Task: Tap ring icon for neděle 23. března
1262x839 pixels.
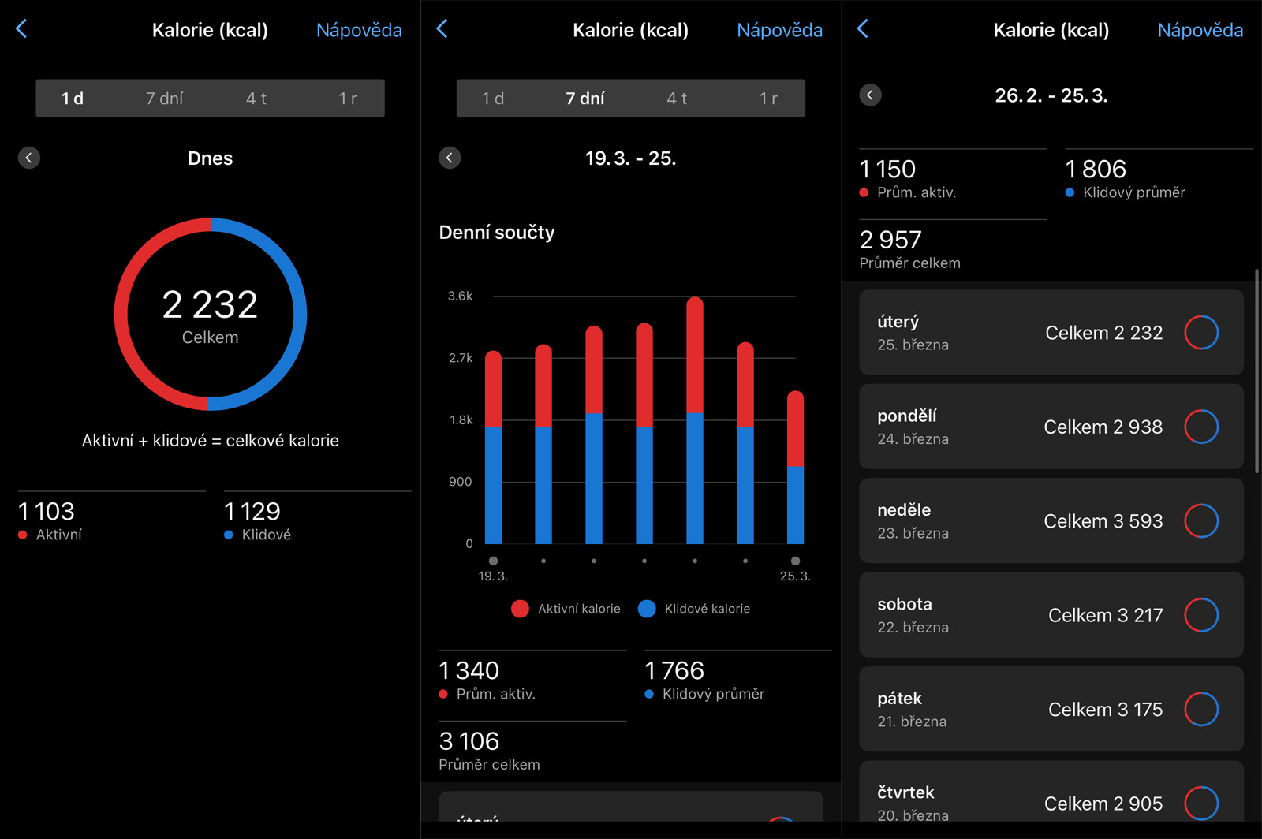Action: (x=1200, y=521)
